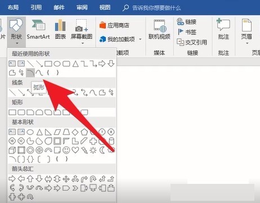
Task: Pick the moon shape
Action: (102, 150)
